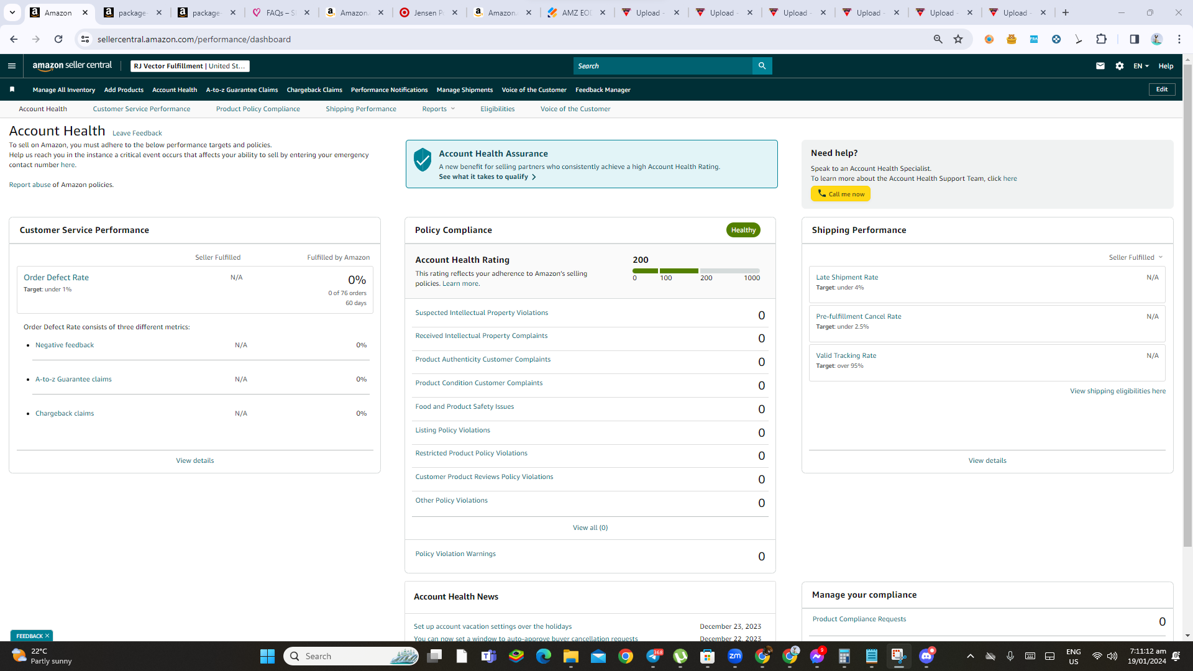Open the Chrome profile avatar
The image size is (1193, 671).
(1157, 39)
